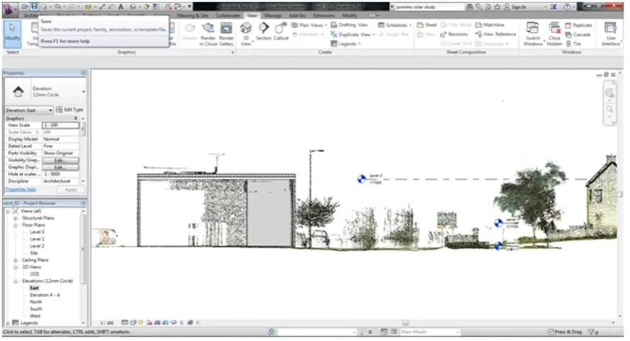
Task: Open Level 1 floor plan in Project Browser
Action: (x=37, y=239)
